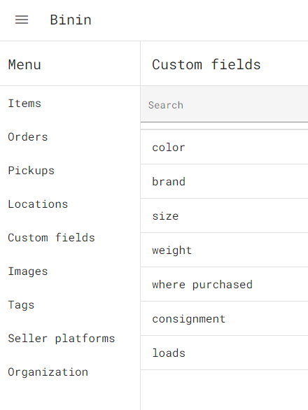The height and width of the screenshot is (410, 308).
Task: Click the Binin app title
Action: pos(71,20)
